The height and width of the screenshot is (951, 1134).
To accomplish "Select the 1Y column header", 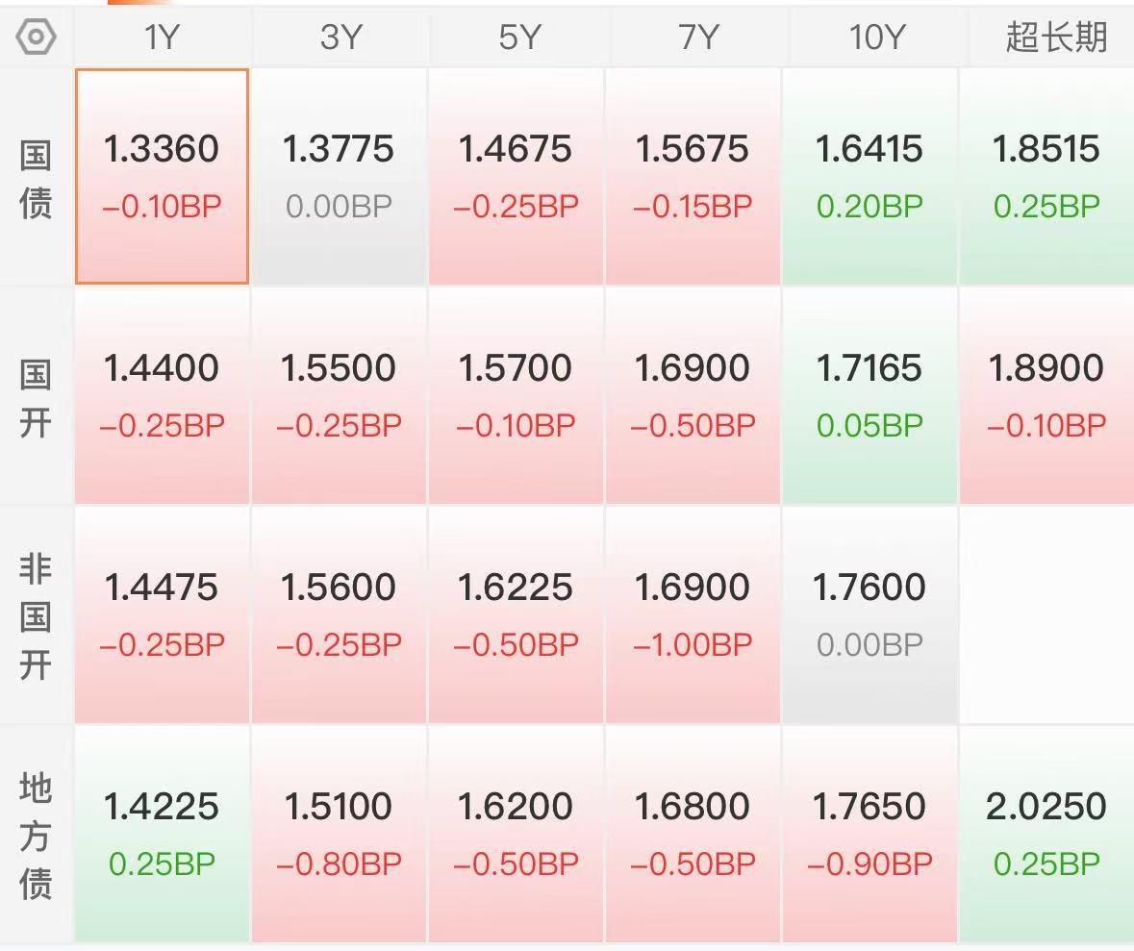I will click(x=162, y=37).
